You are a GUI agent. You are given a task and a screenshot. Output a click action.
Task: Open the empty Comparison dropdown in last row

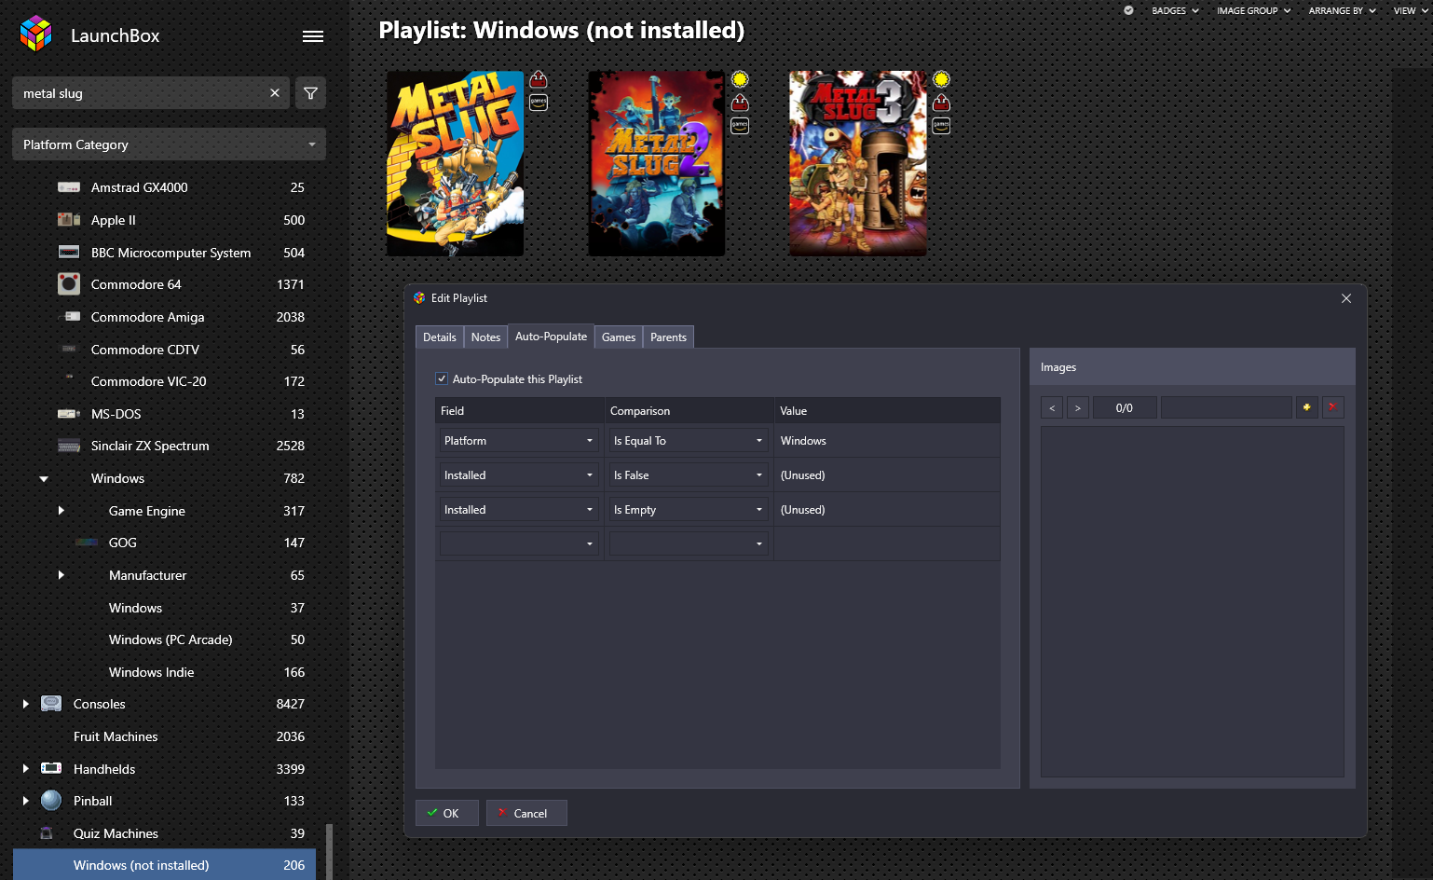click(x=688, y=543)
